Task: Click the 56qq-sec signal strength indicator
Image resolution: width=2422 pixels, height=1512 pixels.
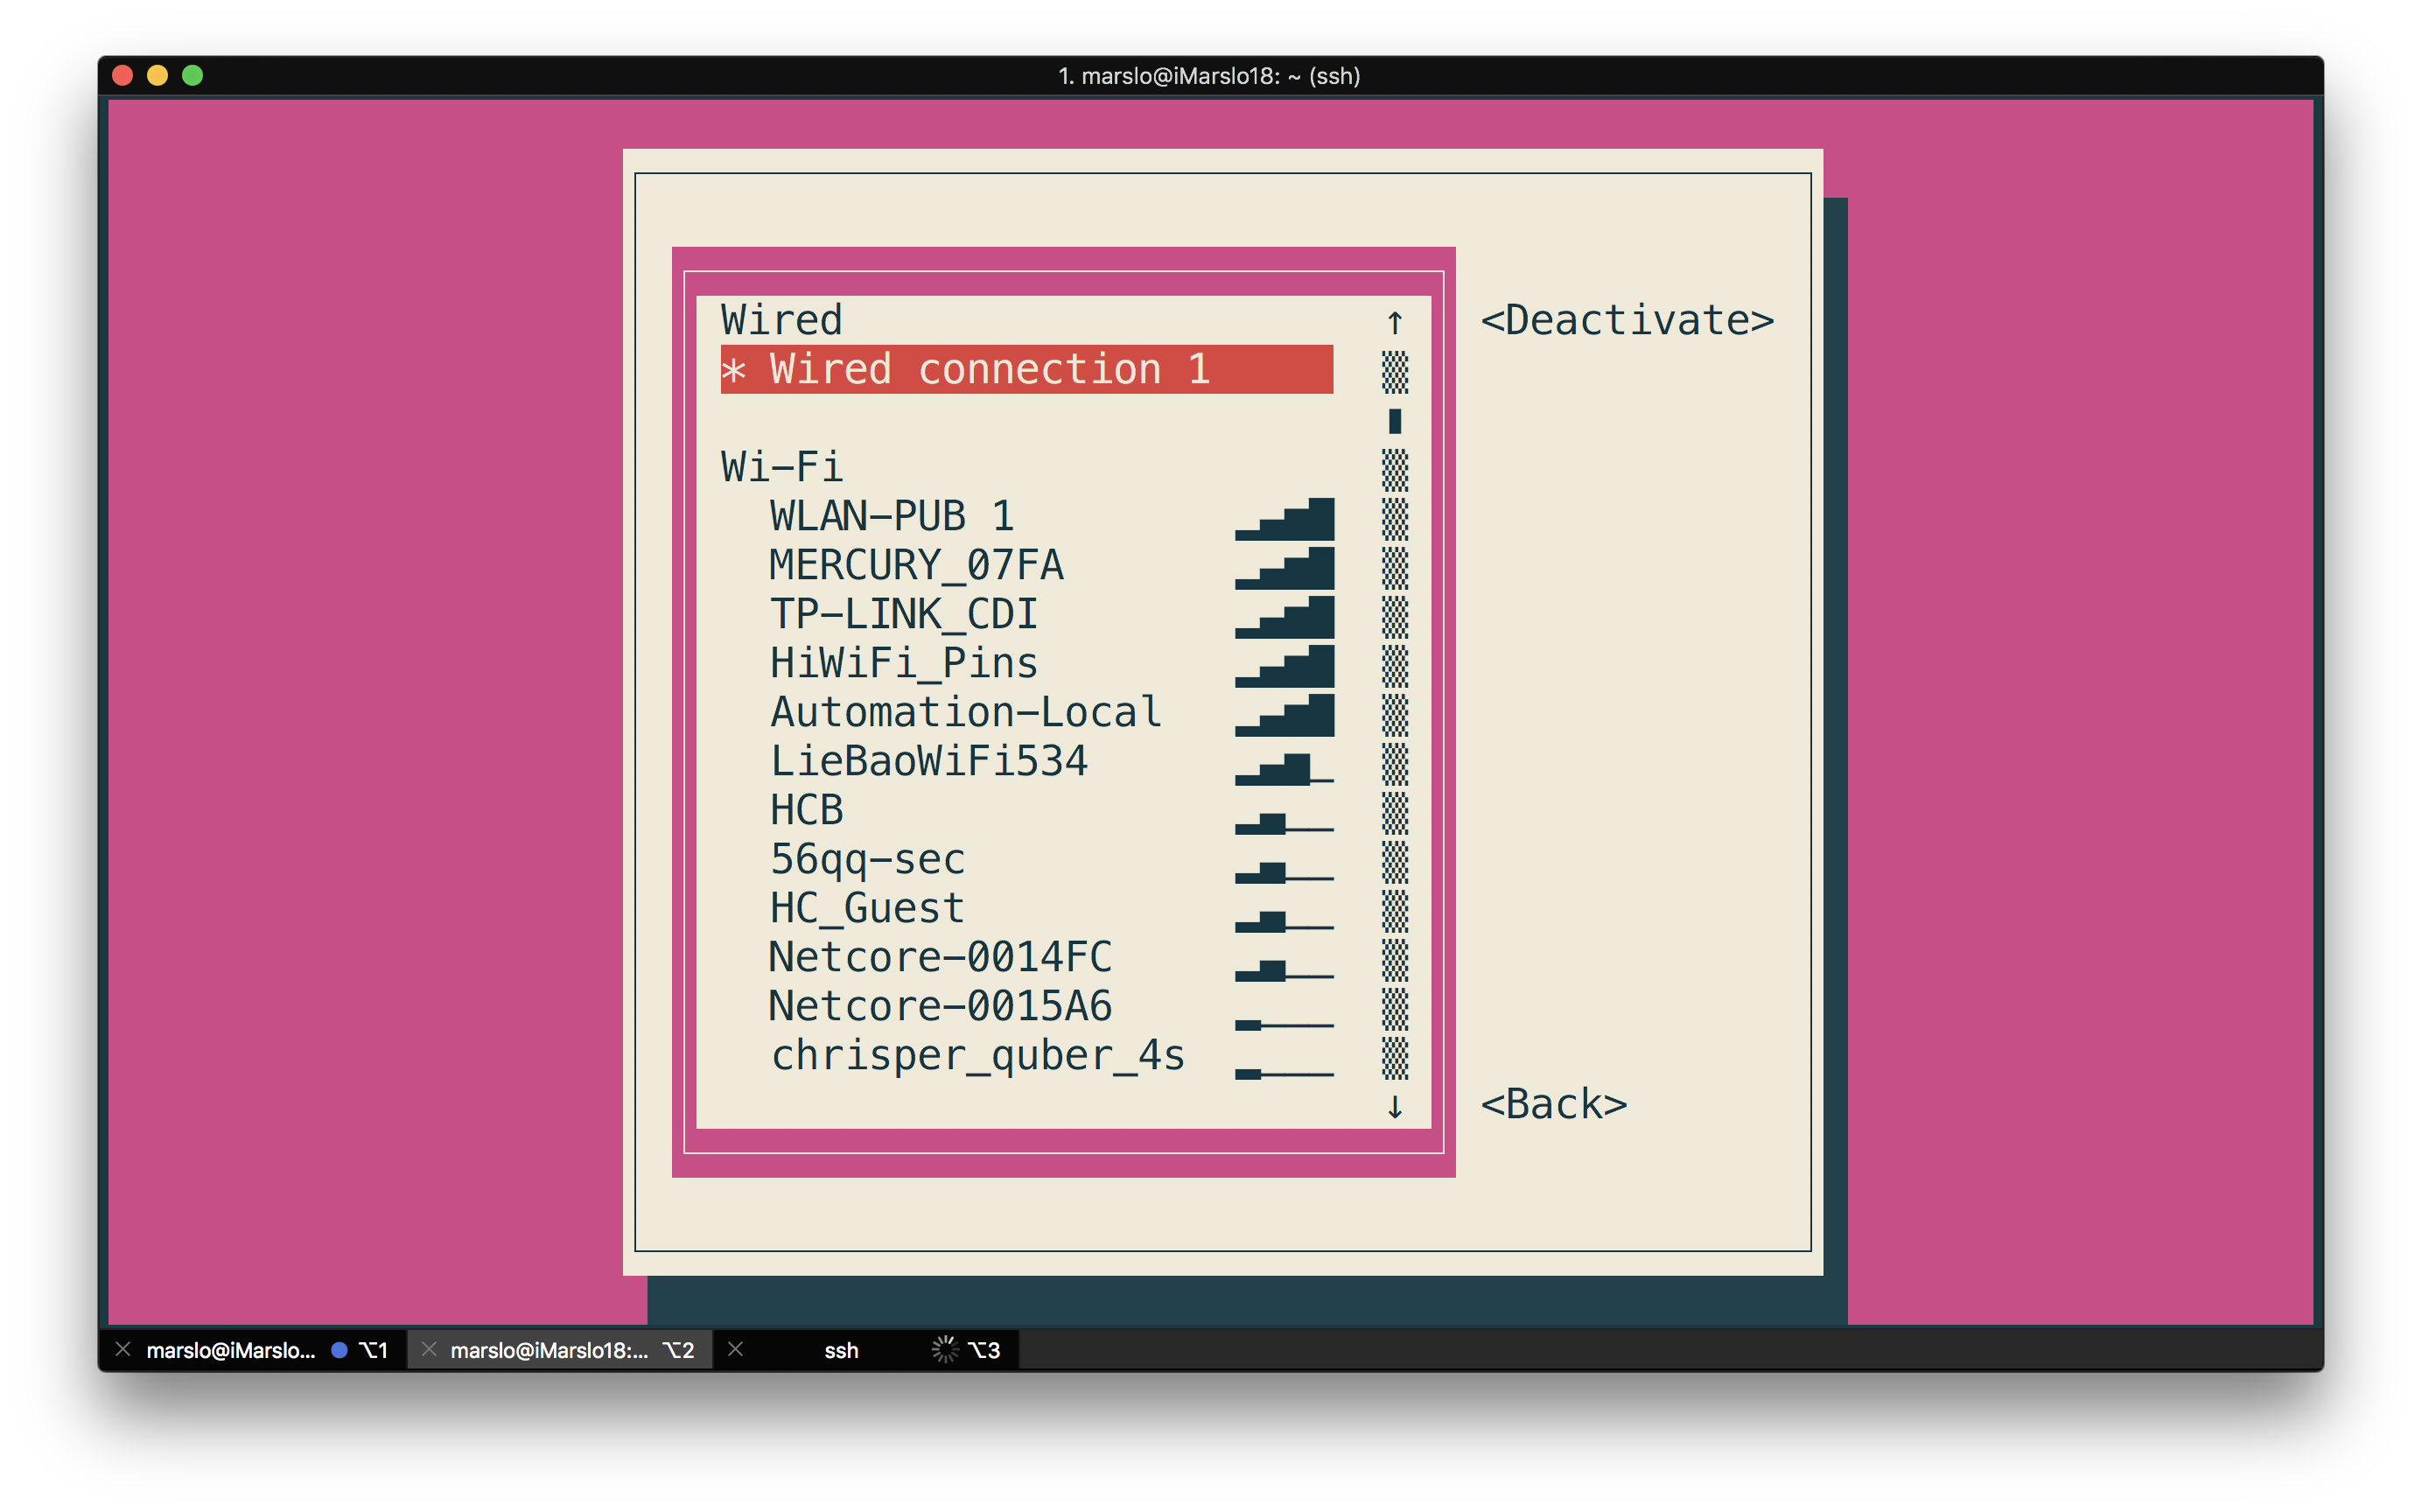Action: click(1284, 872)
